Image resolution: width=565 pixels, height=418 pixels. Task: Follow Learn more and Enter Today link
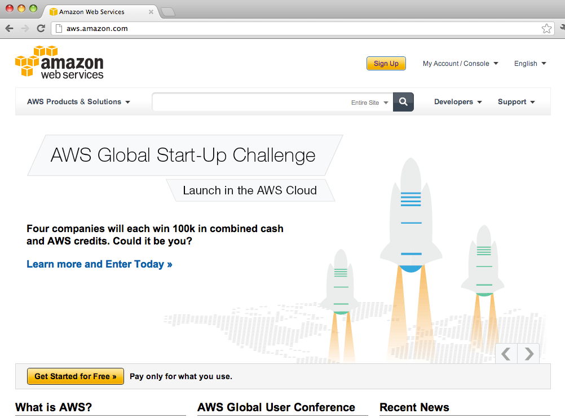point(99,264)
